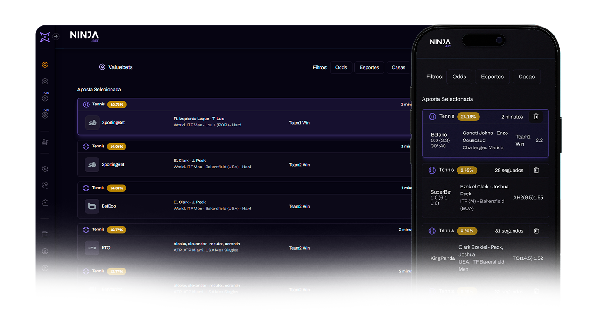Open the calendar icon in the sidebar

click(45, 142)
